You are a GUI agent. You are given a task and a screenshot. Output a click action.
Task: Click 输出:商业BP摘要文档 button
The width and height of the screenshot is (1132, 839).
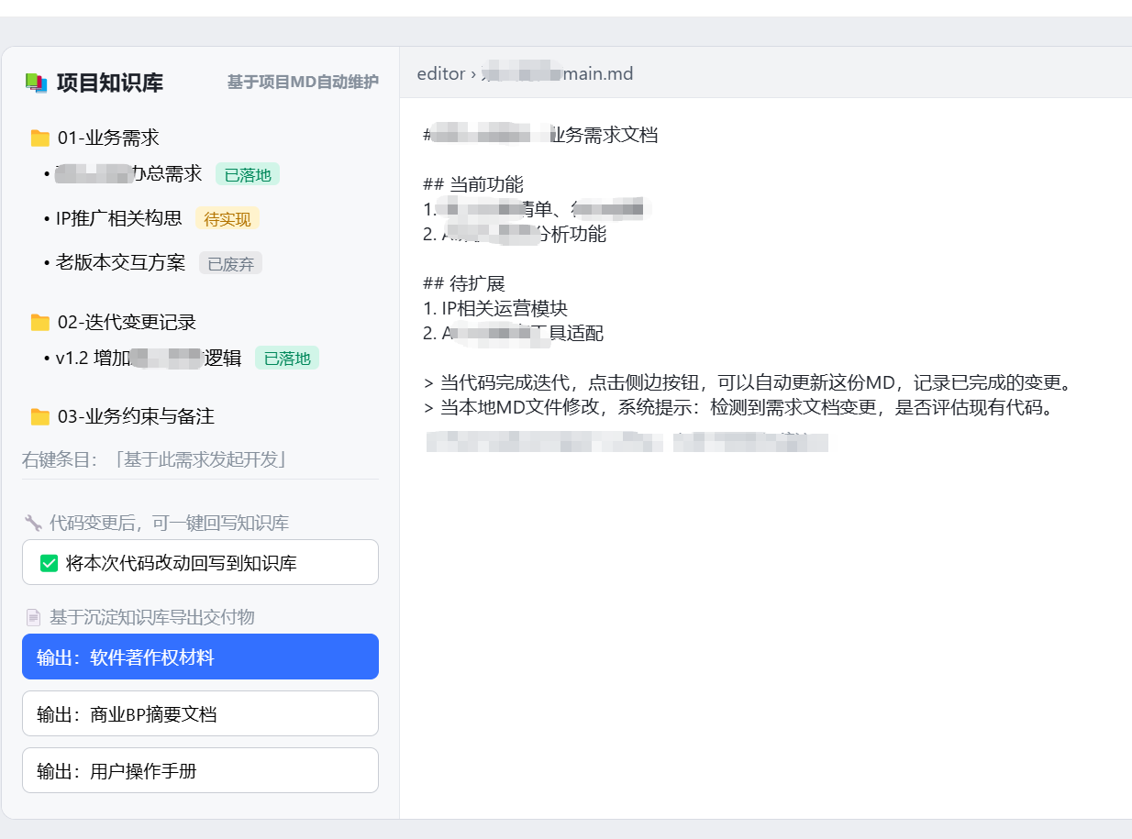point(200,714)
